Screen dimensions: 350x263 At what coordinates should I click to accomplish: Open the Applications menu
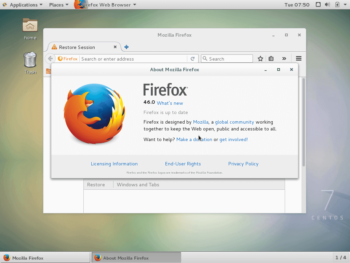23,5
